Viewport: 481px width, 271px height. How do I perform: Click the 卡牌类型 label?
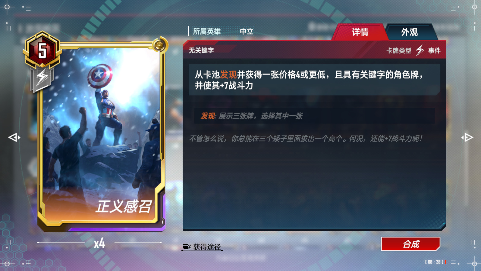point(399,51)
